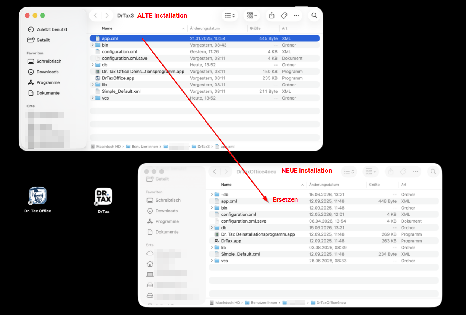Image resolution: width=466 pixels, height=315 pixels.
Task: Open grouping dropdown in DrTaxOffice4neu window
Action: point(371,171)
